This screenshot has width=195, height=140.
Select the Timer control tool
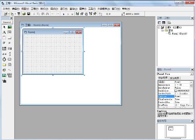point(4,59)
